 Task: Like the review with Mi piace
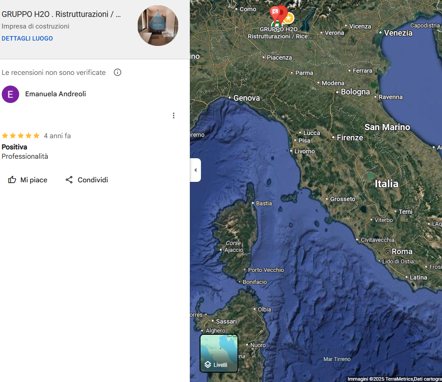(28, 180)
